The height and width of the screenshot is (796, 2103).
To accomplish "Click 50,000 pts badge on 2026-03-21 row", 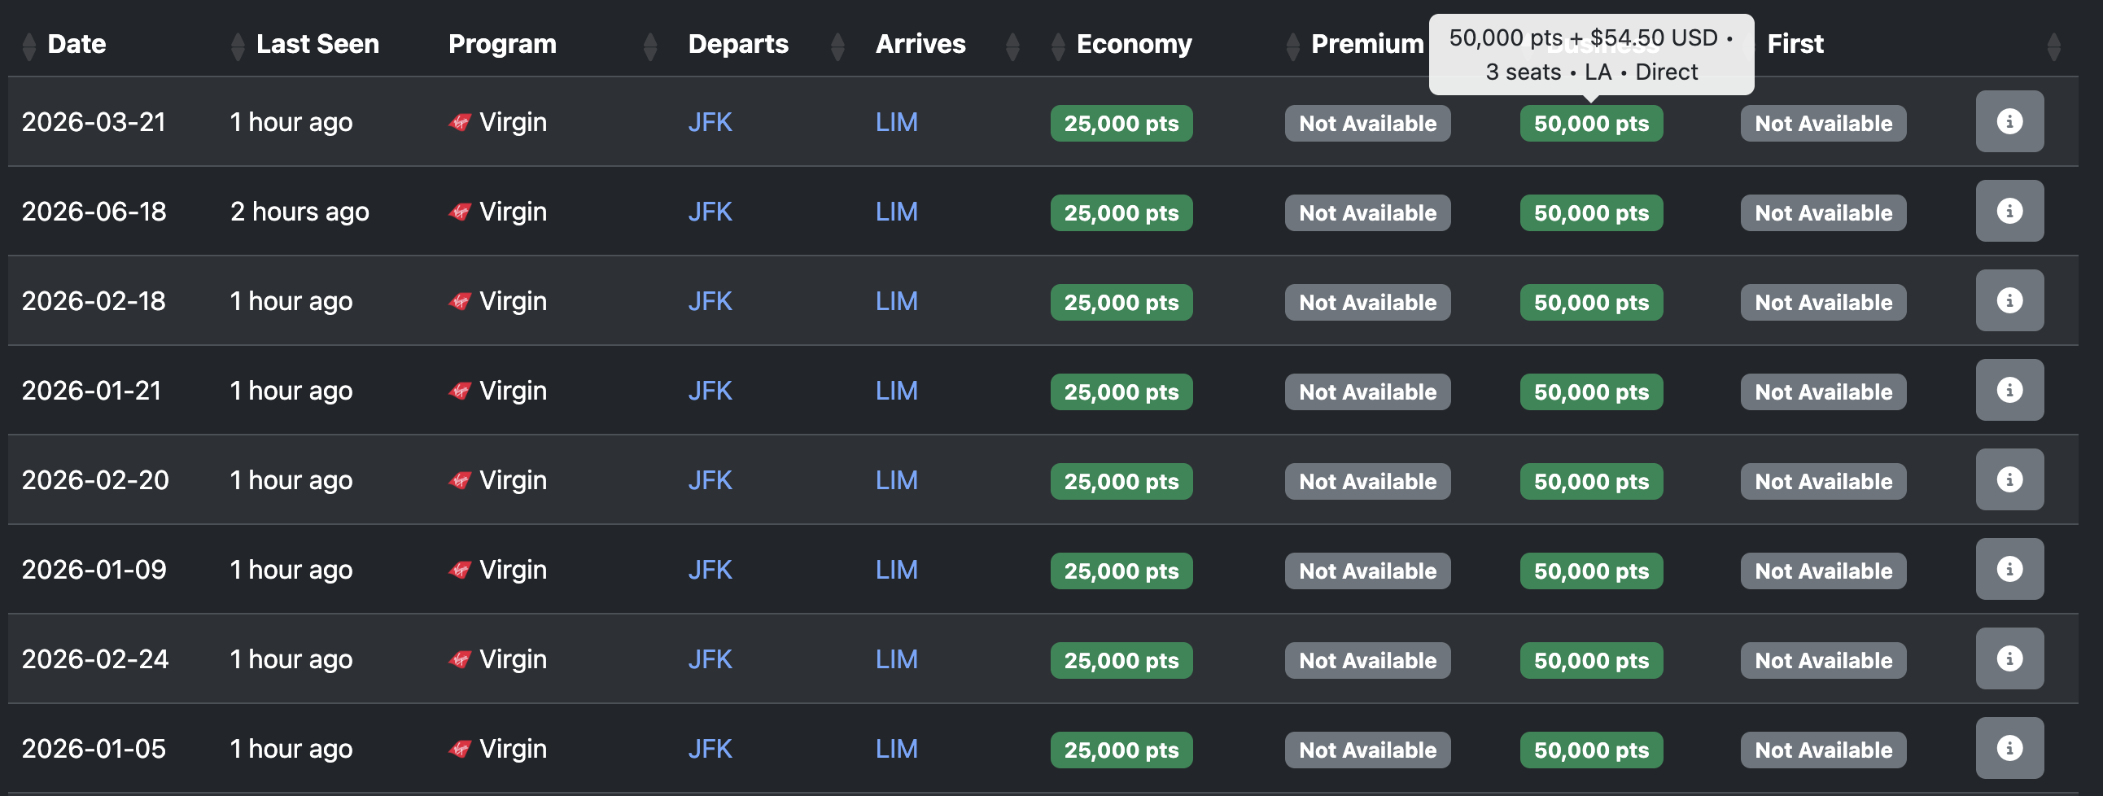I will 1590,123.
